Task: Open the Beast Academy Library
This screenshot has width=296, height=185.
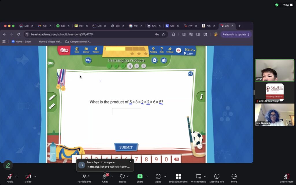Action: pyautogui.click(x=86, y=50)
